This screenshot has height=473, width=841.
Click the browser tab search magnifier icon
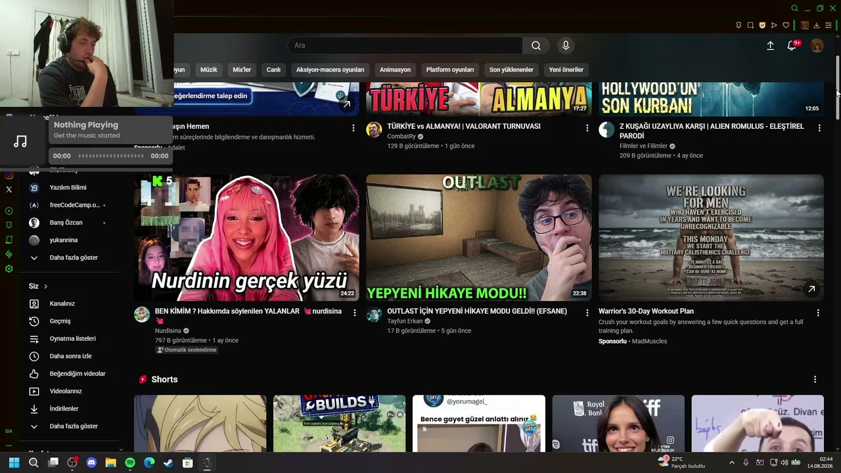794,9
